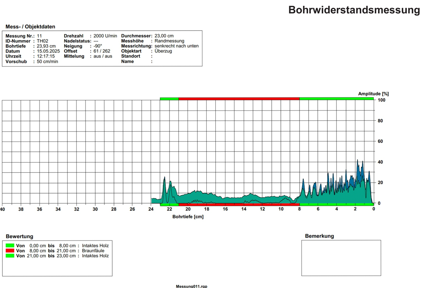Image resolution: width=439 pixels, height=288 pixels.
Task: Click the red Braunfäule legend swatch
Action: pyautogui.click(x=10, y=251)
